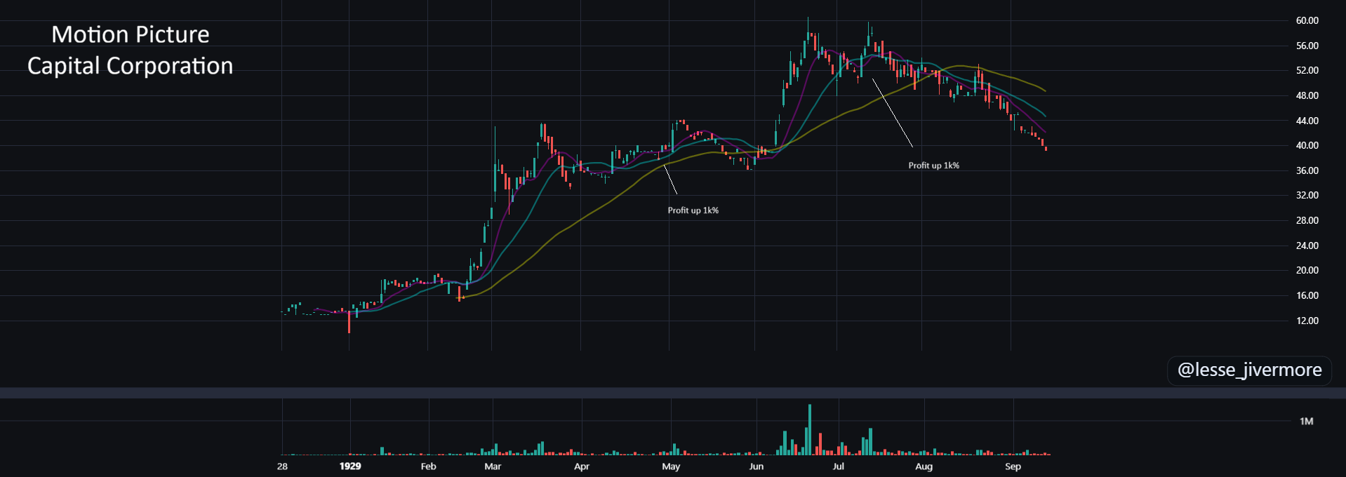Click the 28 date label on time axis

click(x=282, y=466)
